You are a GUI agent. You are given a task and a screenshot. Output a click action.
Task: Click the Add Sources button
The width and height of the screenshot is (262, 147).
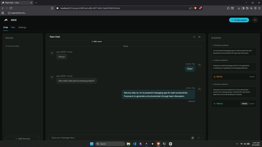(x=23, y=139)
